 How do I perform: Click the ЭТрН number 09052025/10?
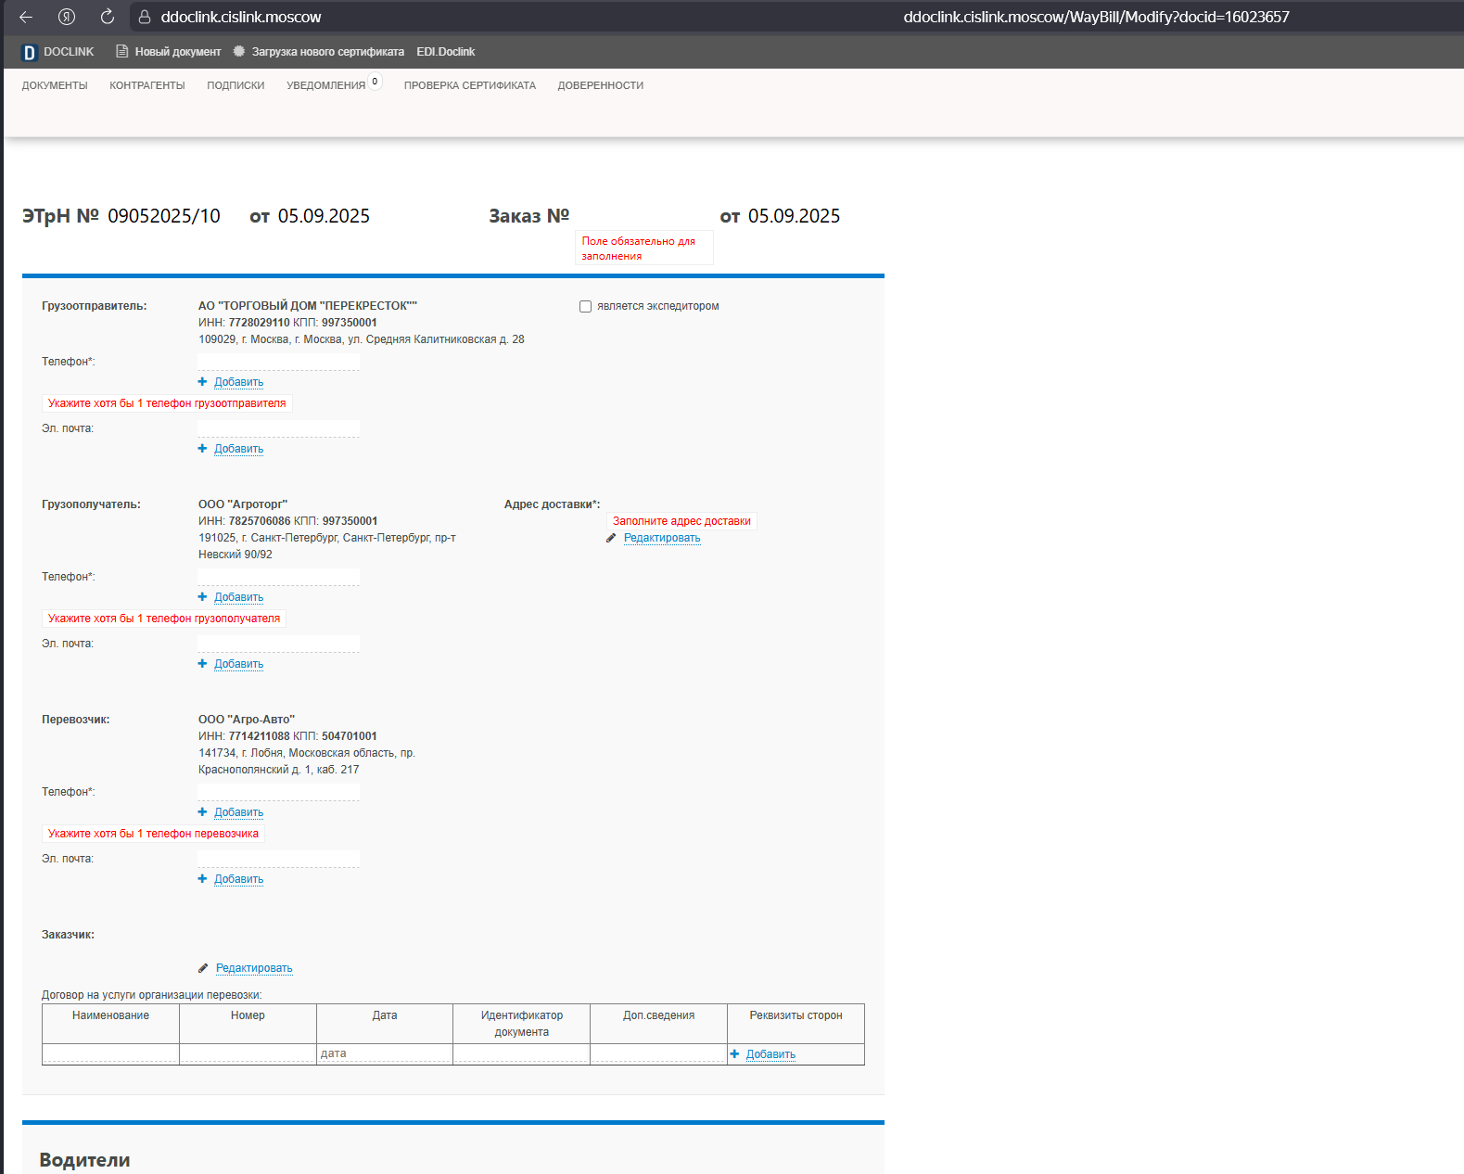tap(164, 216)
